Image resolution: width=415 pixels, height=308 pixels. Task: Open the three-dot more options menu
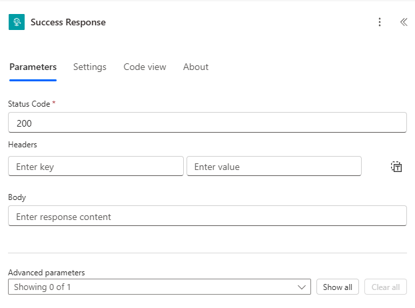380,22
